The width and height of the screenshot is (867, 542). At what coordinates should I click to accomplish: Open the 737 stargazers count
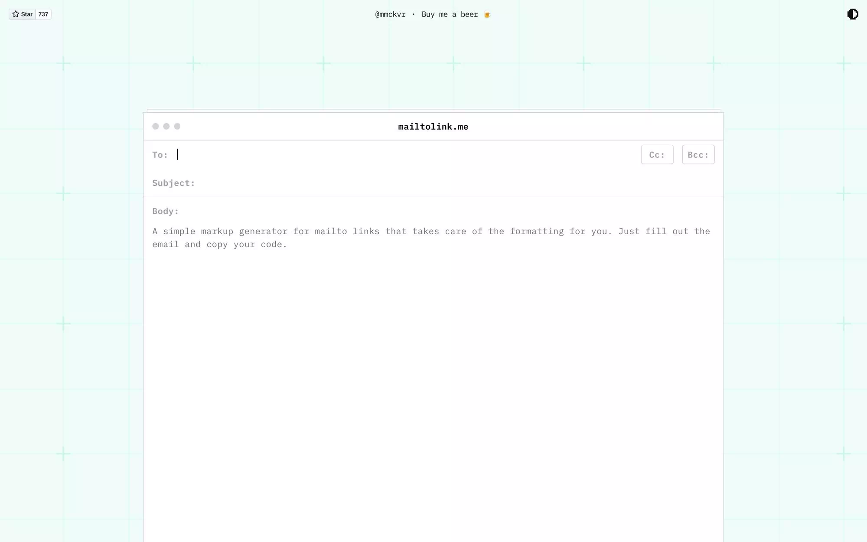tap(43, 14)
